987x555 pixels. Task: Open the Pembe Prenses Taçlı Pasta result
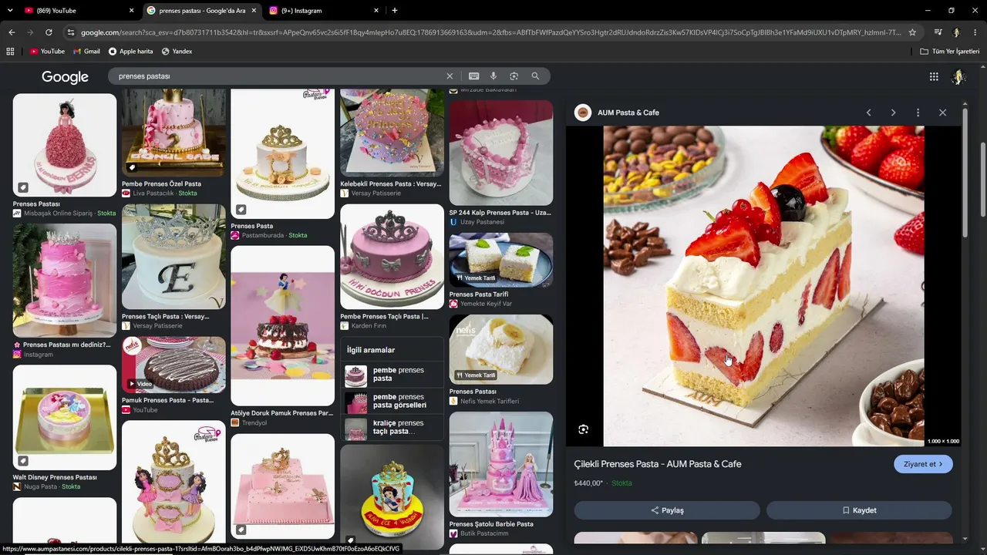coord(392,257)
